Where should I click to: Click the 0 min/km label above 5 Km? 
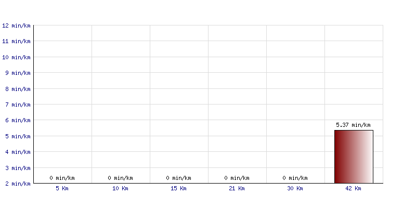[x=62, y=178]
